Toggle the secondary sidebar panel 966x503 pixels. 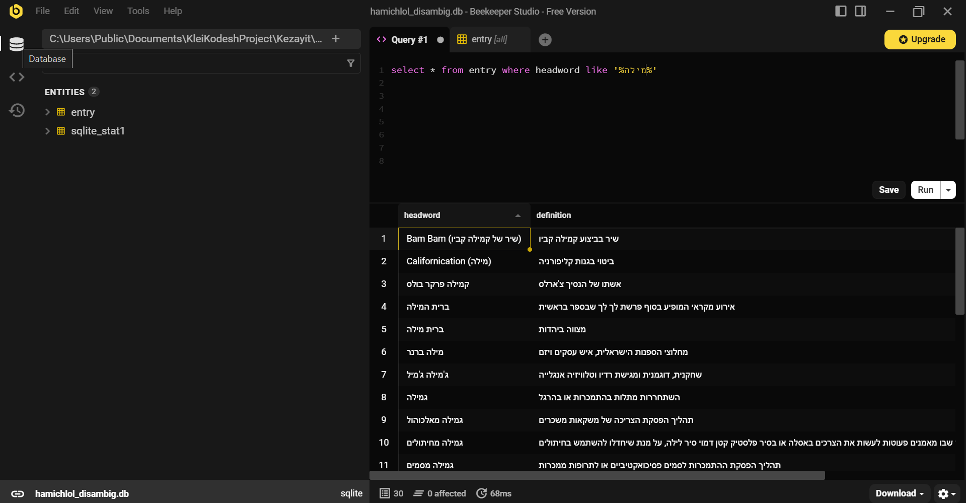click(860, 11)
